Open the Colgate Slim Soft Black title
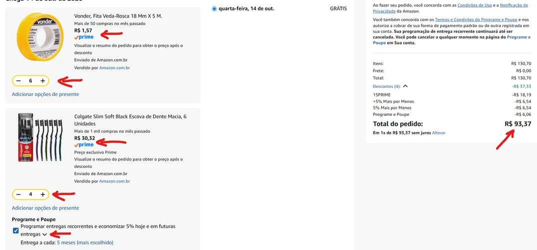Screen dimensions: 537x250 point(130,120)
